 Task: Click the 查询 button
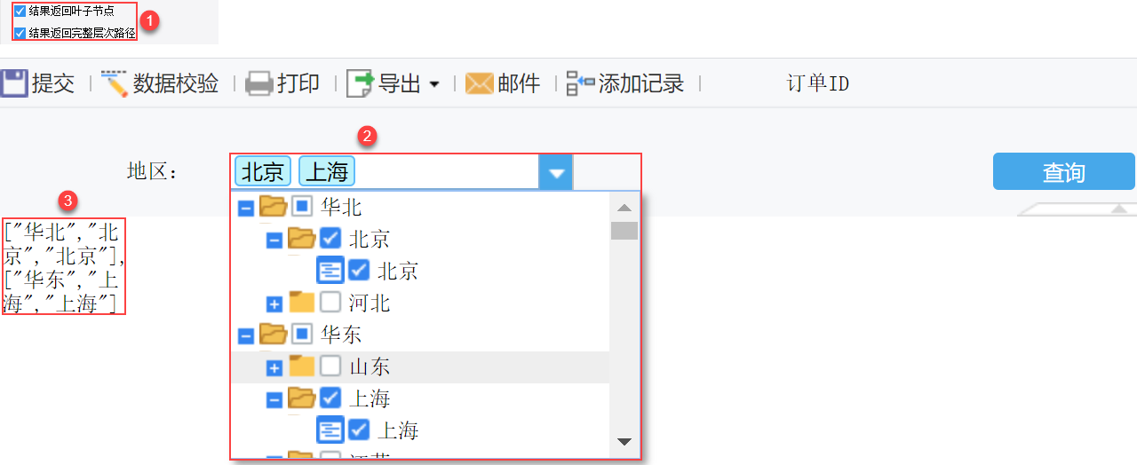click(1064, 172)
